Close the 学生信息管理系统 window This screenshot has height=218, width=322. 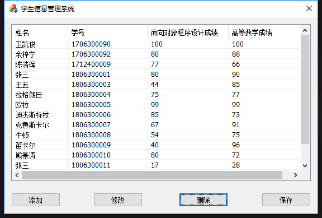tap(309, 8)
